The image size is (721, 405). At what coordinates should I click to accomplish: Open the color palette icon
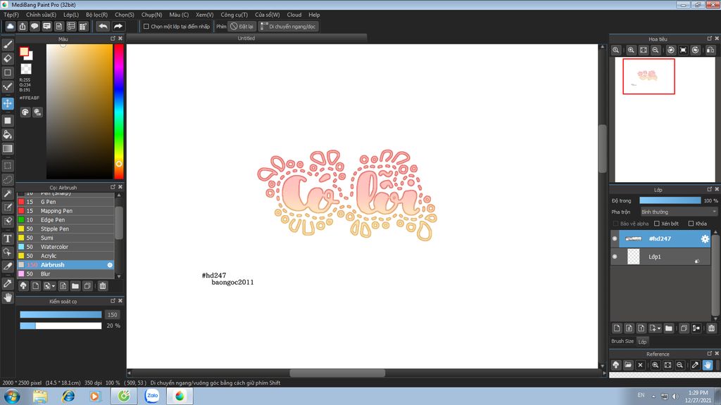(25, 112)
